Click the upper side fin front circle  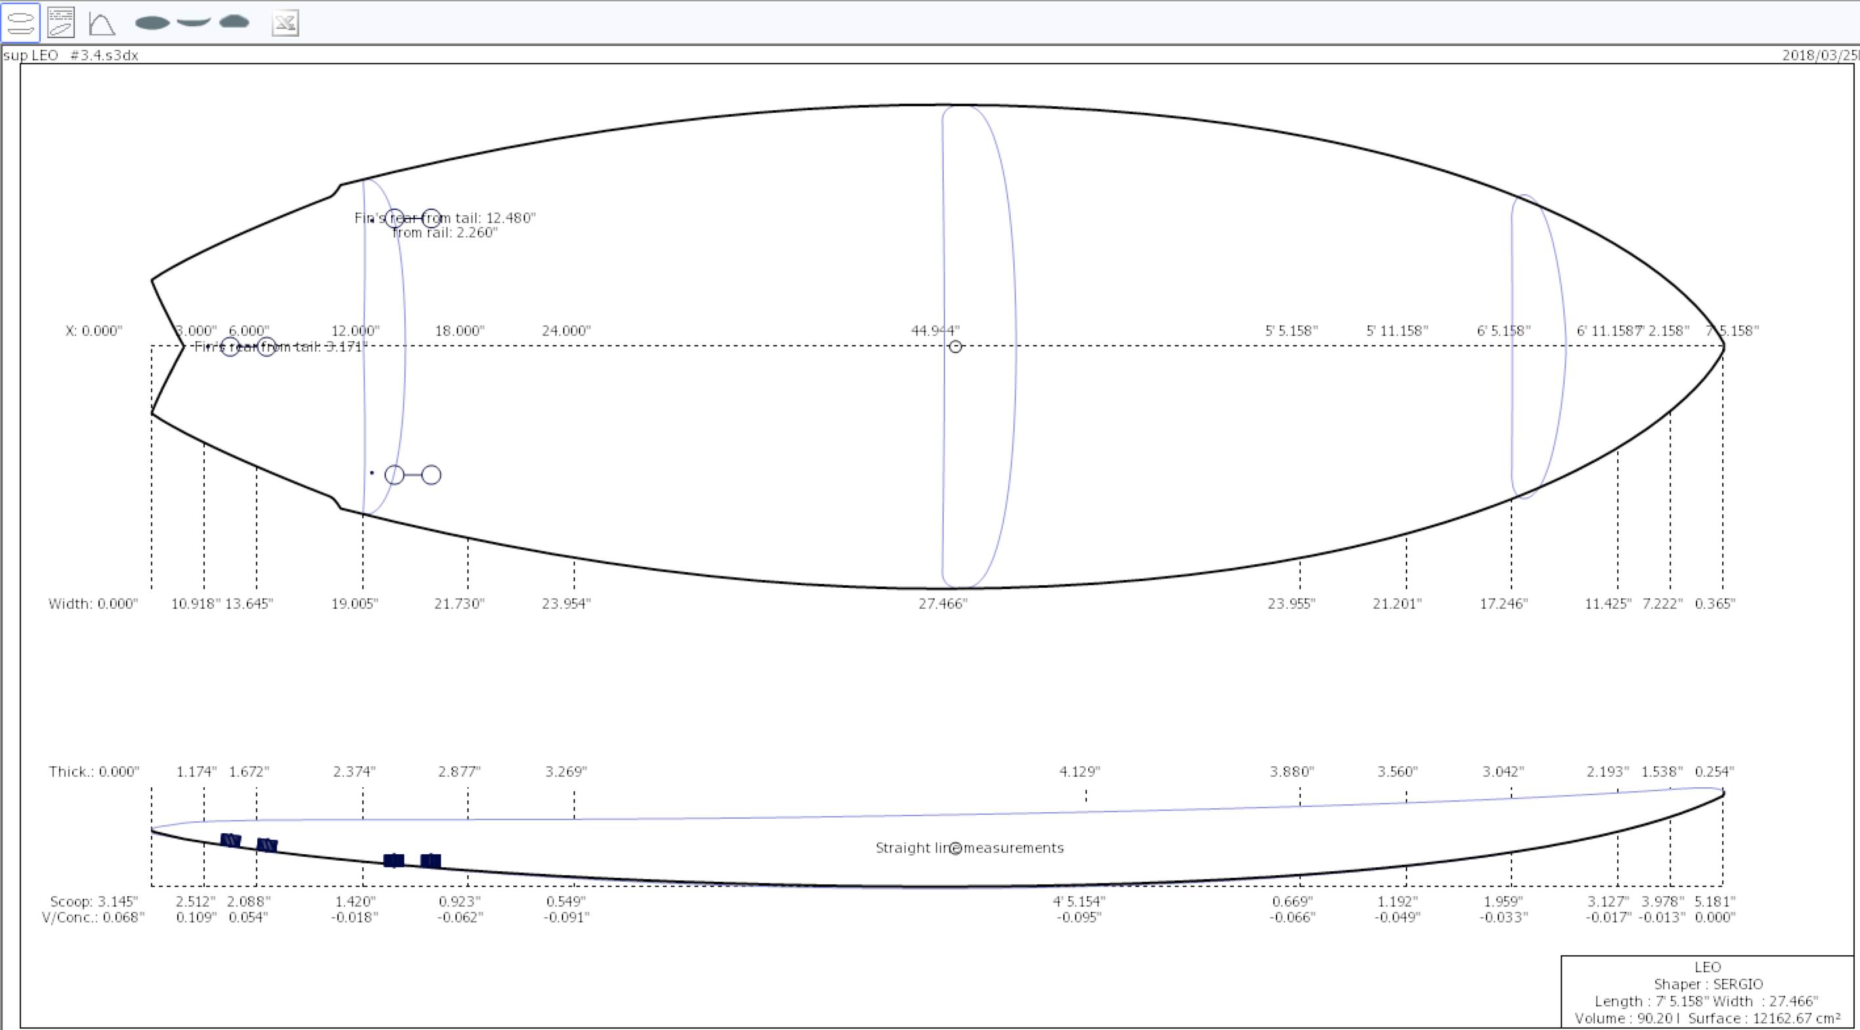point(431,217)
